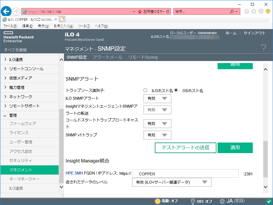
Task: Click 適用 button under SNMP alerts
Action: (x=235, y=148)
